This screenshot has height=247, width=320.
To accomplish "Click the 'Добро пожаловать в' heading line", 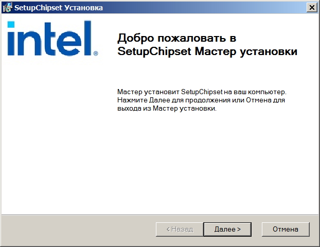I will pos(177,38).
